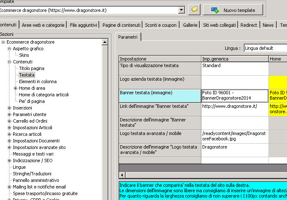
Task: Collapse the Aspetto grafico tree node
Action: (x=9, y=49)
